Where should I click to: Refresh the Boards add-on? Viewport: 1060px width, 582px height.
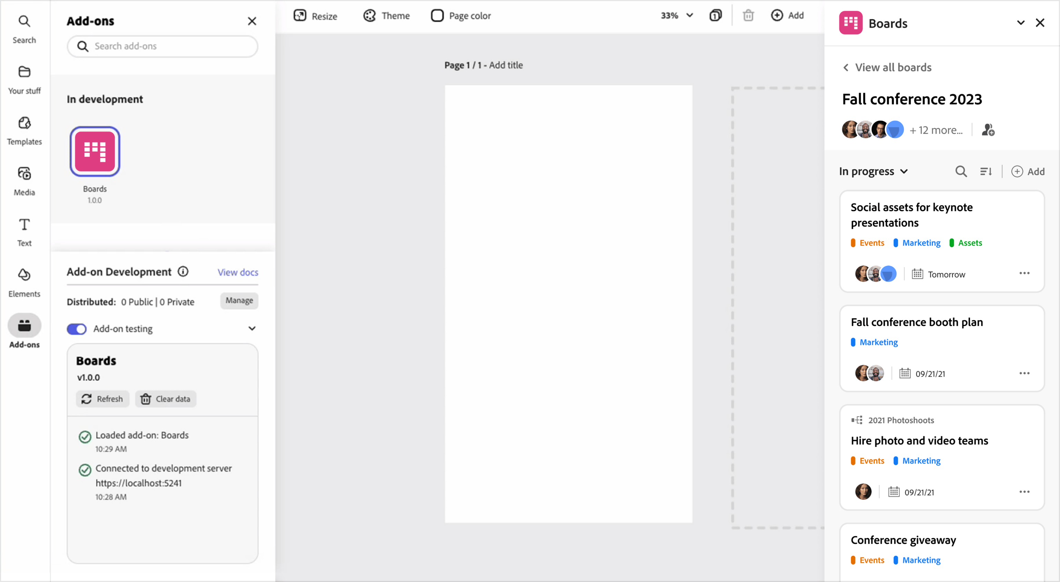(x=102, y=399)
